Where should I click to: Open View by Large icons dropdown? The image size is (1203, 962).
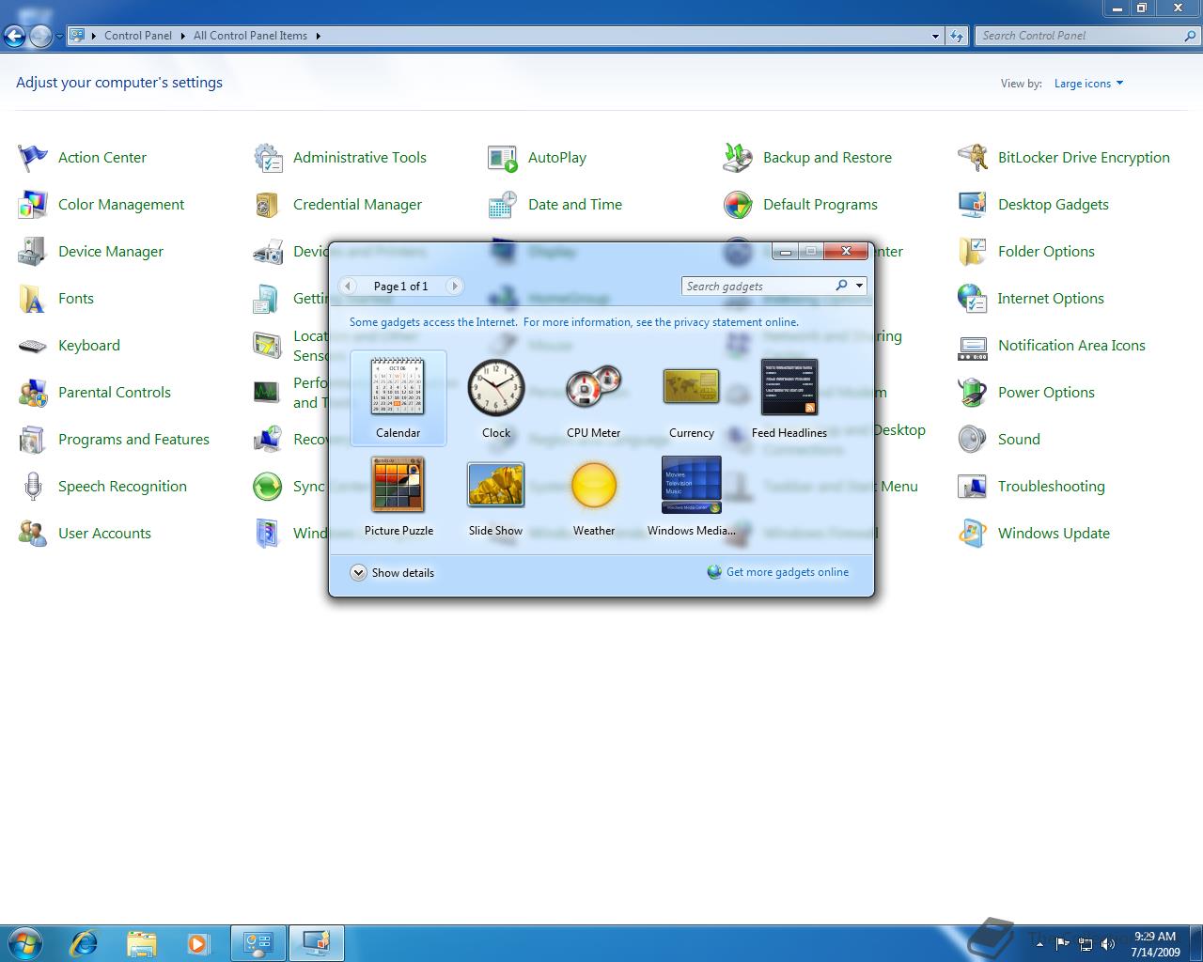pyautogui.click(x=1088, y=84)
